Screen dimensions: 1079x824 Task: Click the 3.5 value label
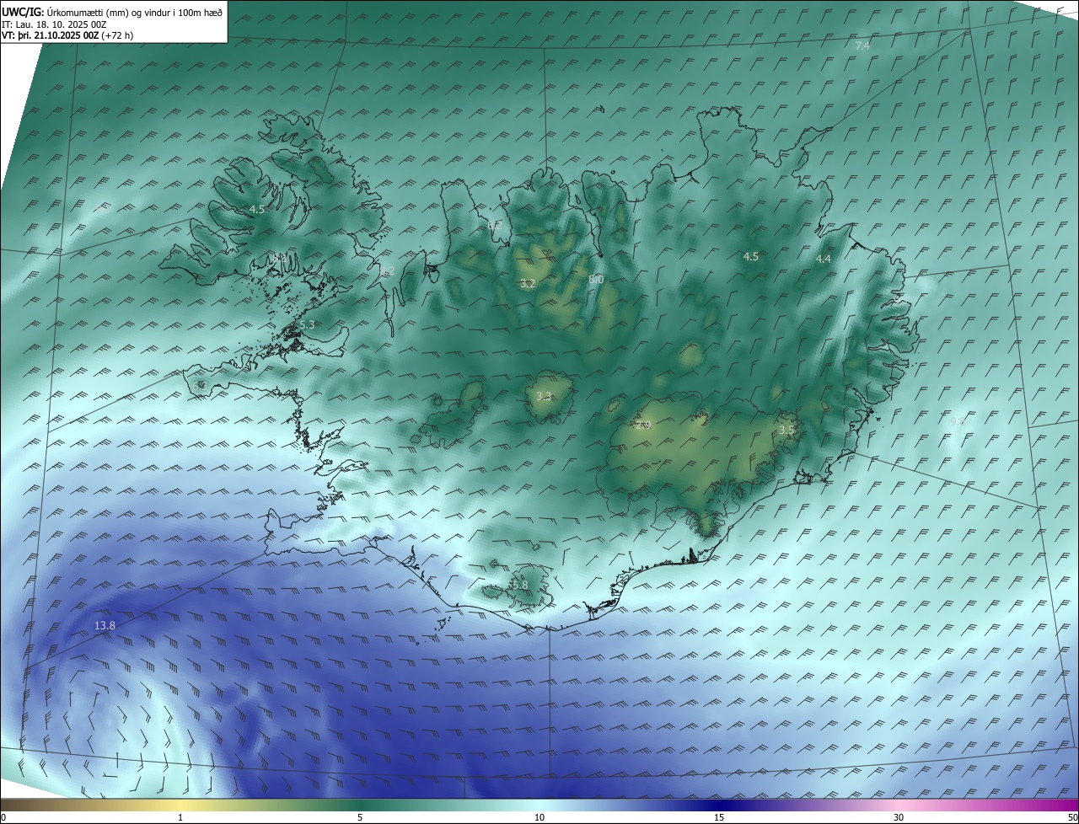click(x=786, y=430)
